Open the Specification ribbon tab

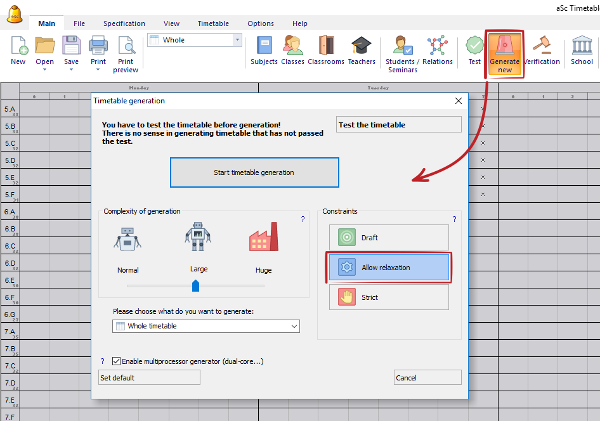pos(124,23)
